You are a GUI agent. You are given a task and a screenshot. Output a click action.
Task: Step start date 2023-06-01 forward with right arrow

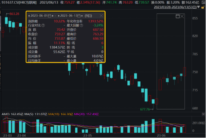click(53, 16)
